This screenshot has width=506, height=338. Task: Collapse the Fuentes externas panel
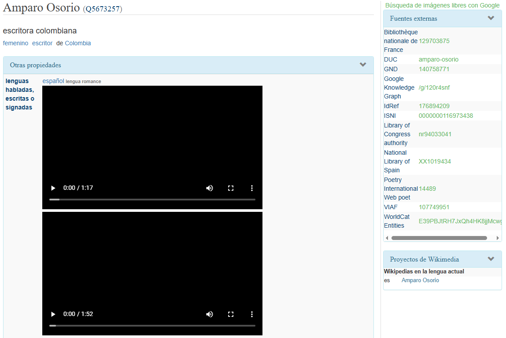[x=491, y=18]
